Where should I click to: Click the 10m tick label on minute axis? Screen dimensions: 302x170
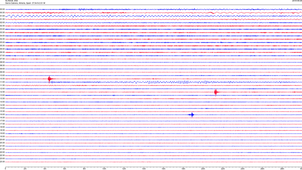tap(104, 169)
